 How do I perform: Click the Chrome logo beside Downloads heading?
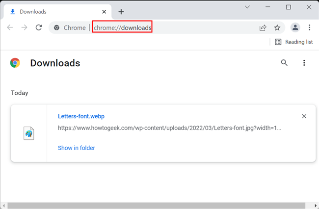point(15,63)
